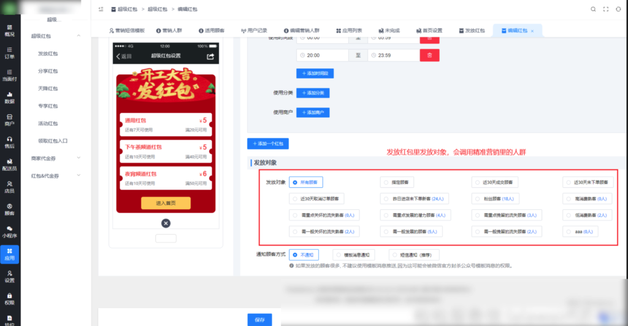Collapse the sidebar with the menu-fold icon
The image size is (628, 326).
click(x=101, y=9)
